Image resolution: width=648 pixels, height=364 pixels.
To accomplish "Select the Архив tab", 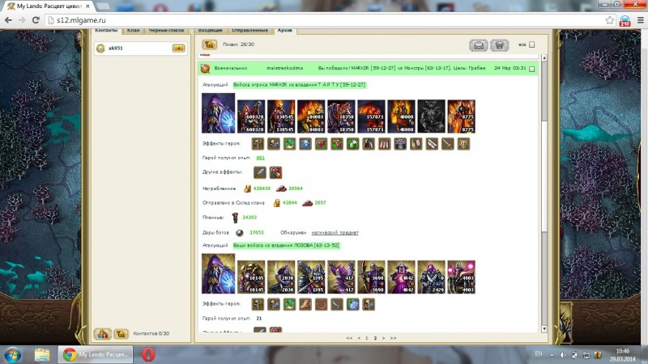I will (x=285, y=31).
